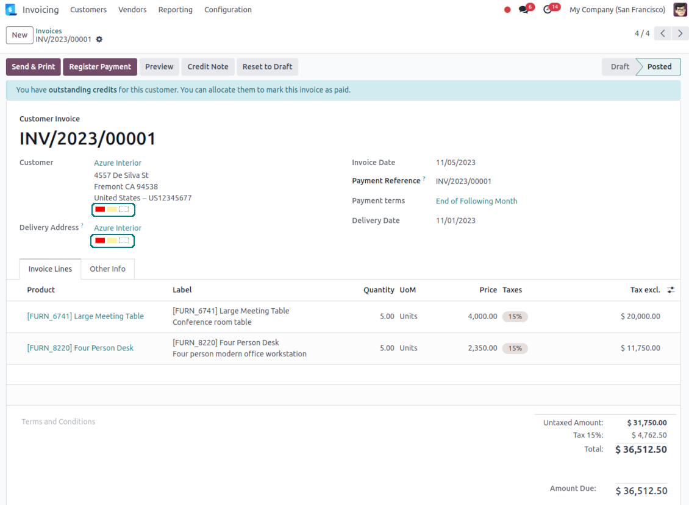The width and height of the screenshot is (689, 505).
Task: Select the Posted status stage
Action: [659, 67]
